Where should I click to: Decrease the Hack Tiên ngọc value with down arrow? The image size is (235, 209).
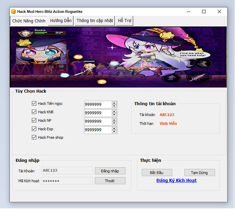point(114,106)
